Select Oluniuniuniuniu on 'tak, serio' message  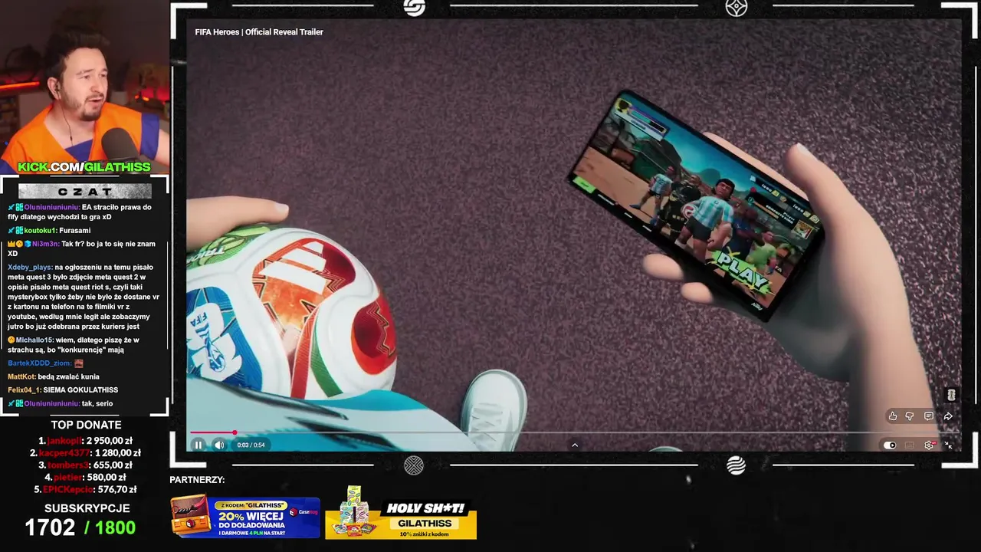pos(51,404)
